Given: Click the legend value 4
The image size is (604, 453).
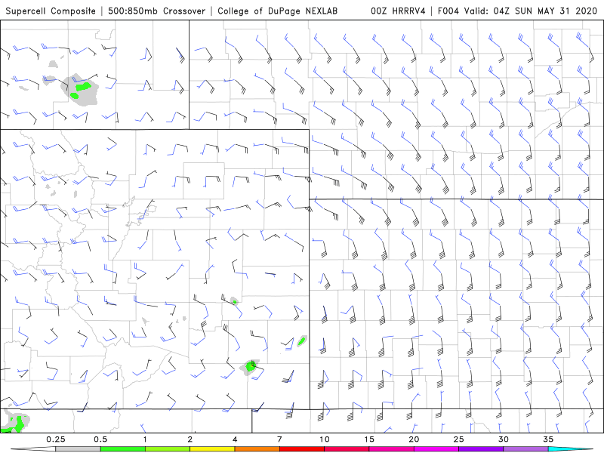Looking at the screenshot, I should tap(235, 439).
